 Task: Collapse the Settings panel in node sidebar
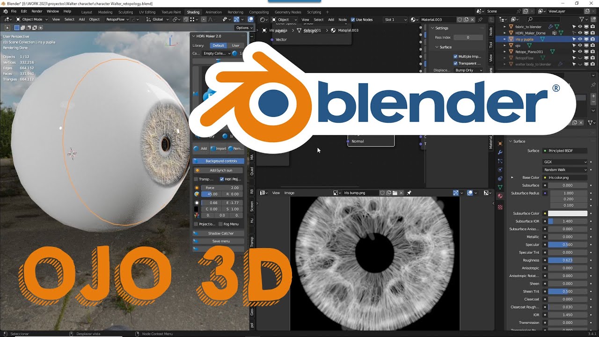pyautogui.click(x=432, y=28)
